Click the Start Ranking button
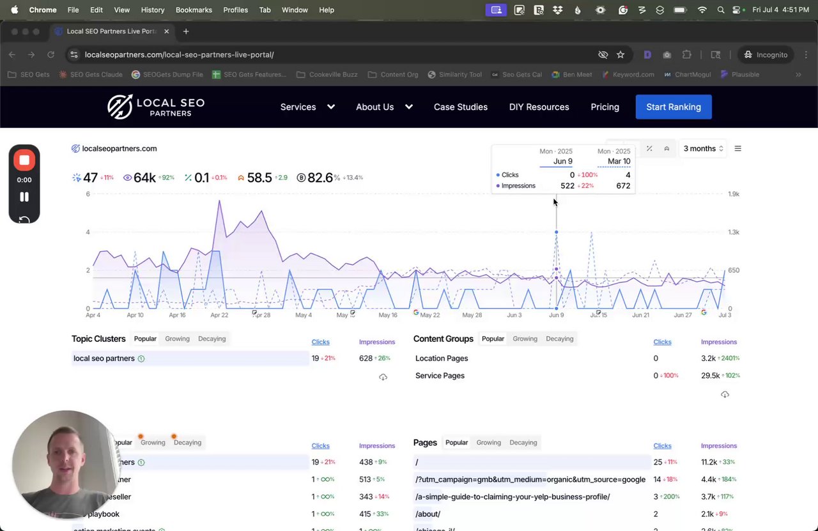The height and width of the screenshot is (531, 818). (673, 107)
